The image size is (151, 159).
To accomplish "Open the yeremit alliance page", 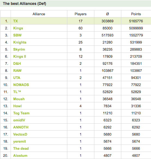I will (20, 142).
